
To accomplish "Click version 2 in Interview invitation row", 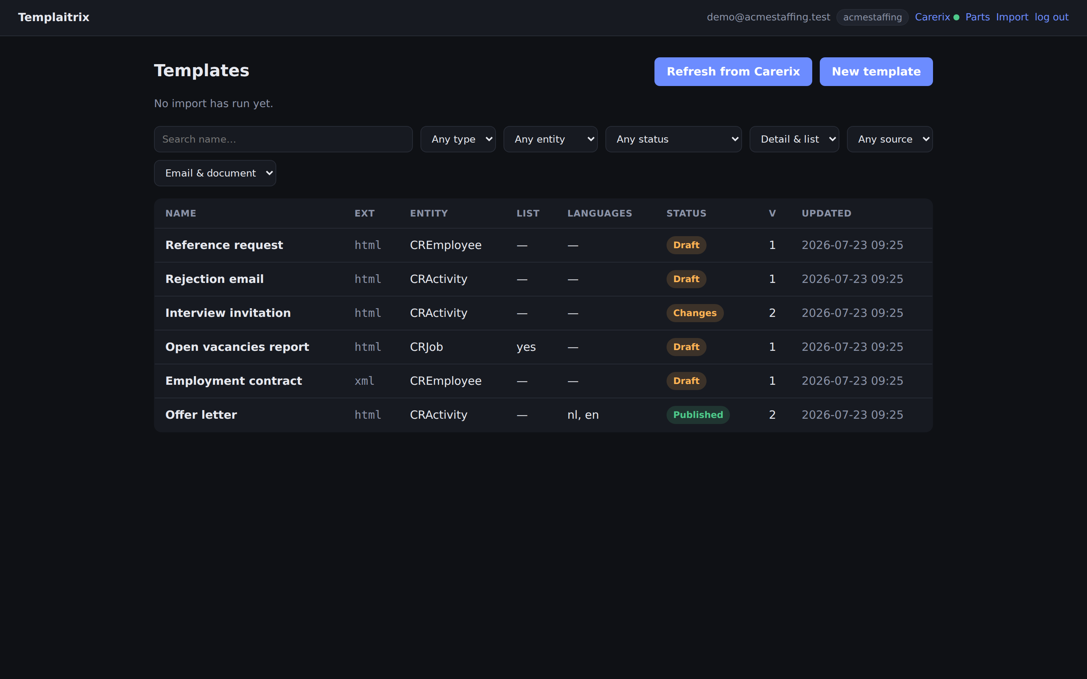I will point(772,313).
